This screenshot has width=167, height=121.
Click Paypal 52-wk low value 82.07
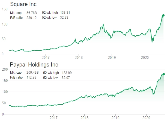(66, 77)
